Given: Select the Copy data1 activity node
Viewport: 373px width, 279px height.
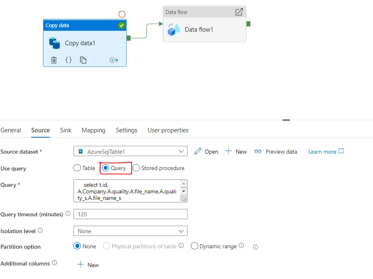Looking at the screenshot, I should pos(85,43).
